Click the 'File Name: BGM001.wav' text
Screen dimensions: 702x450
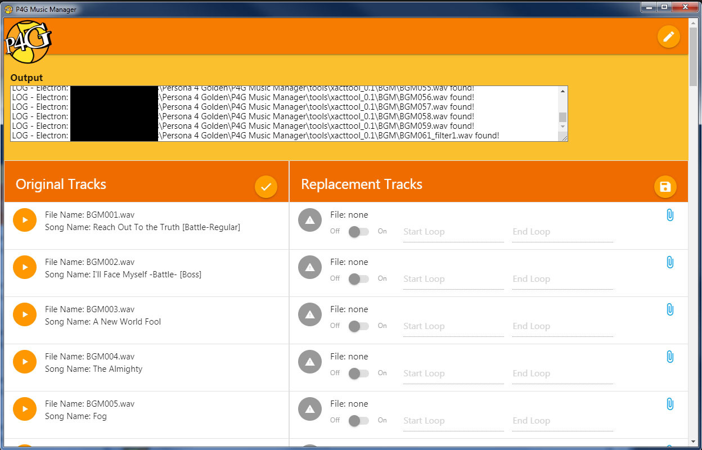point(90,215)
